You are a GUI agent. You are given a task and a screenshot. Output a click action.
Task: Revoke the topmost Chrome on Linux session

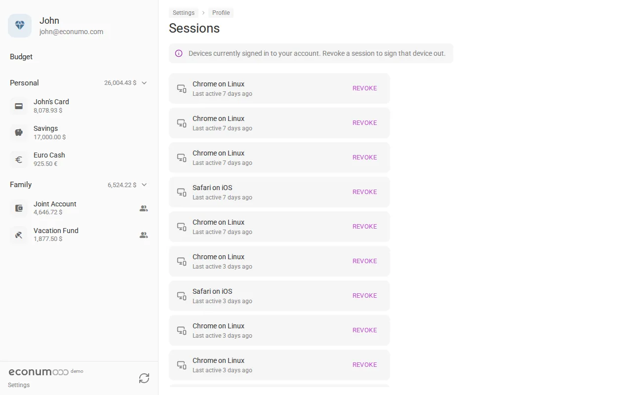(x=364, y=88)
